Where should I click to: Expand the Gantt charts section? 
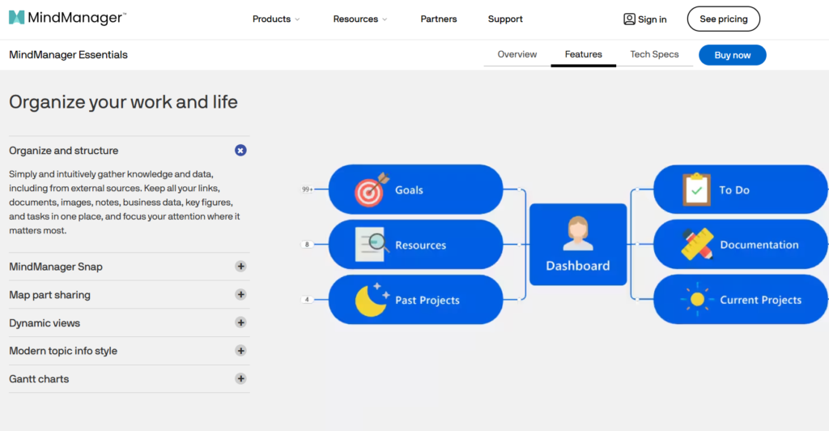[x=240, y=378]
